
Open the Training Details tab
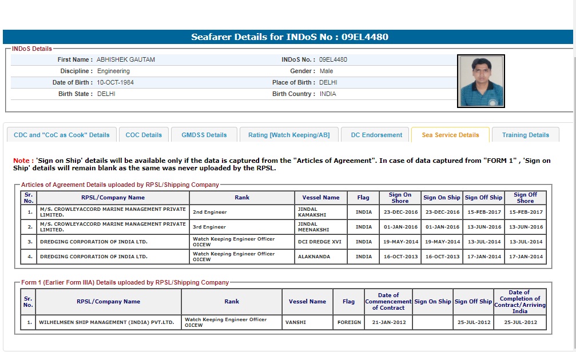pos(525,135)
